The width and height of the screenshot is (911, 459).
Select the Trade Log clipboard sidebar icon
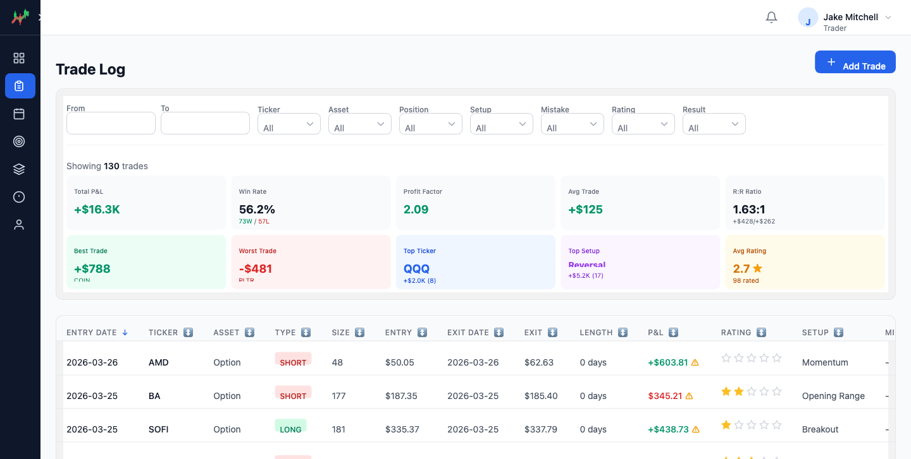[x=20, y=86]
